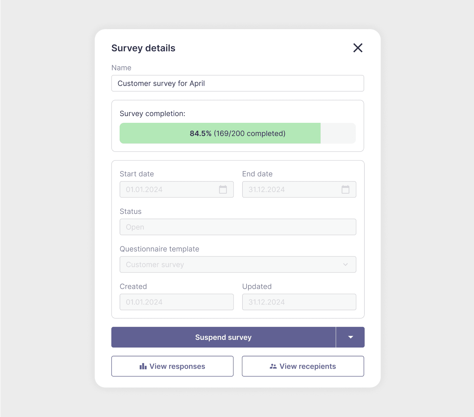Click the Suspend survey button
This screenshot has width=474, height=417.
223,337
